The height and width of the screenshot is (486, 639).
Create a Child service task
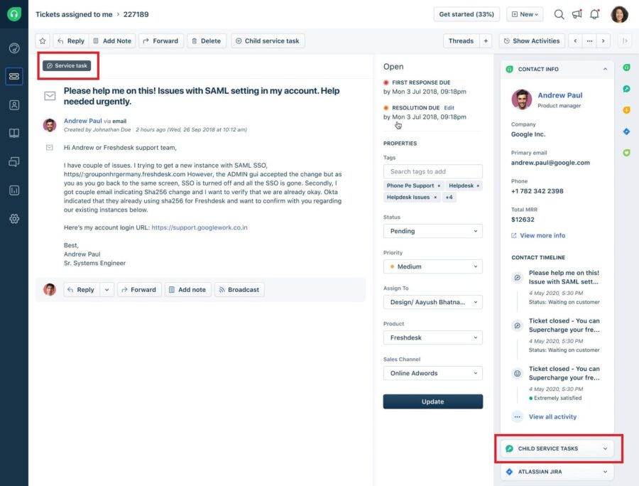tap(268, 40)
